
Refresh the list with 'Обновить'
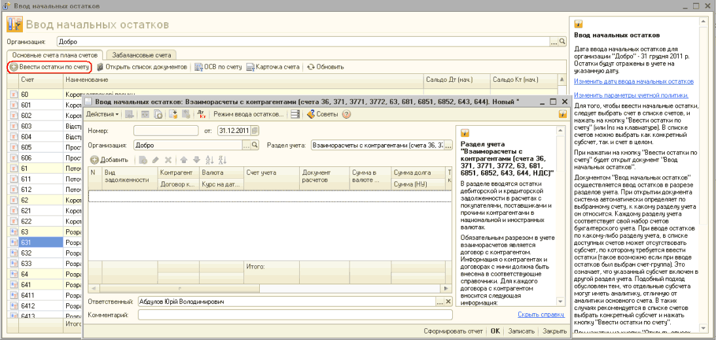click(325, 67)
